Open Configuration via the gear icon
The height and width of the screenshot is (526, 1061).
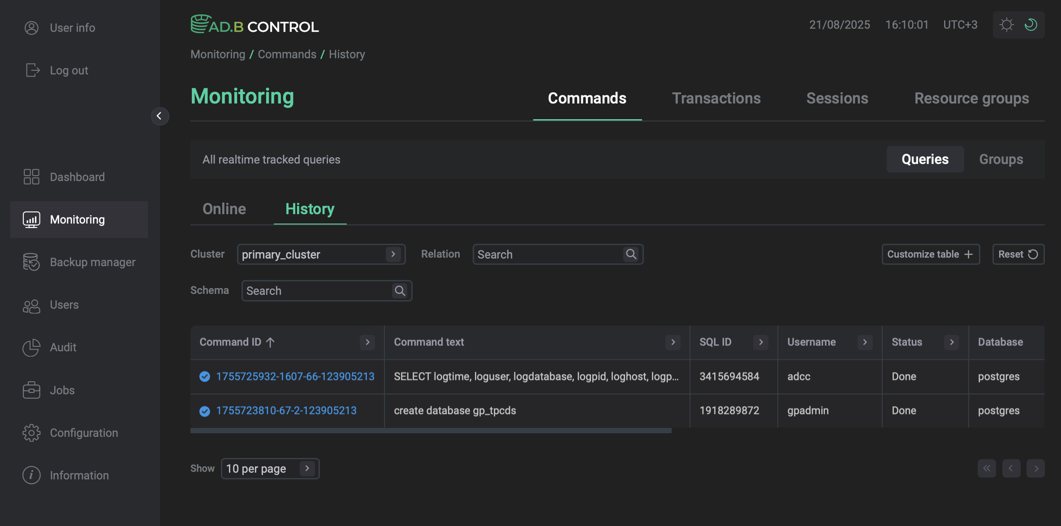point(31,433)
